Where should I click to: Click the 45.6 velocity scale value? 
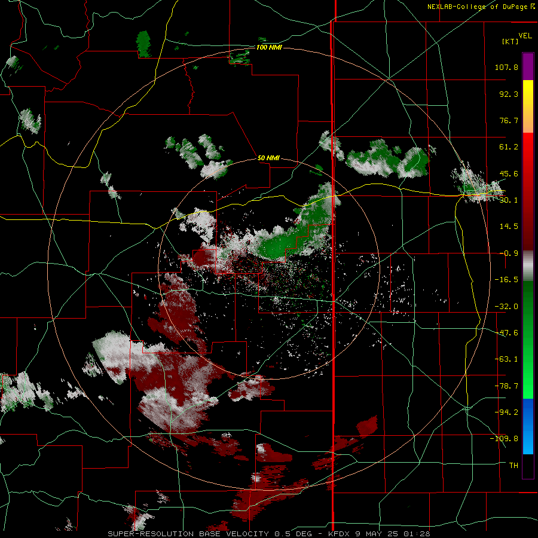509,173
